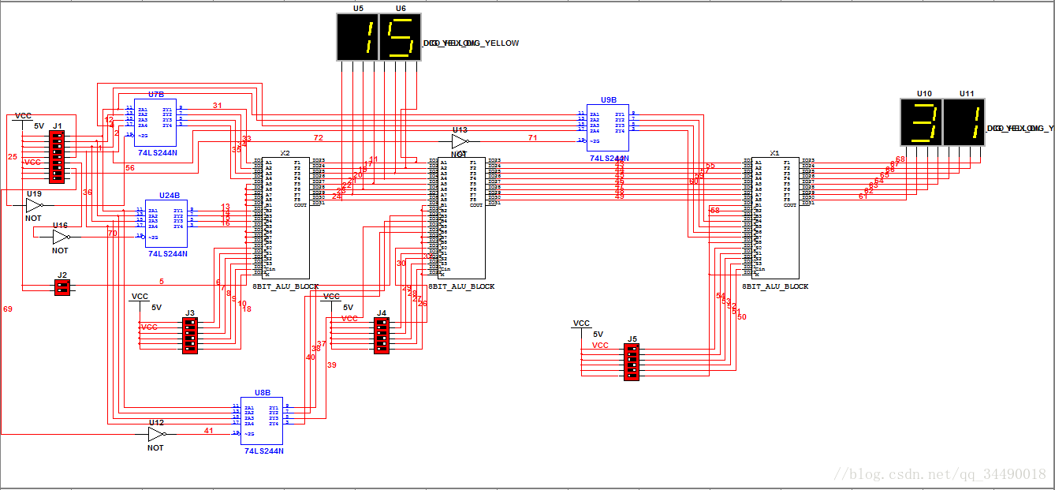Click the U7B reference label
1055x490 pixels.
(156, 94)
